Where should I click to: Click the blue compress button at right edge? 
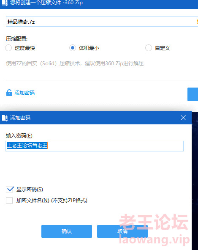pos(193,94)
